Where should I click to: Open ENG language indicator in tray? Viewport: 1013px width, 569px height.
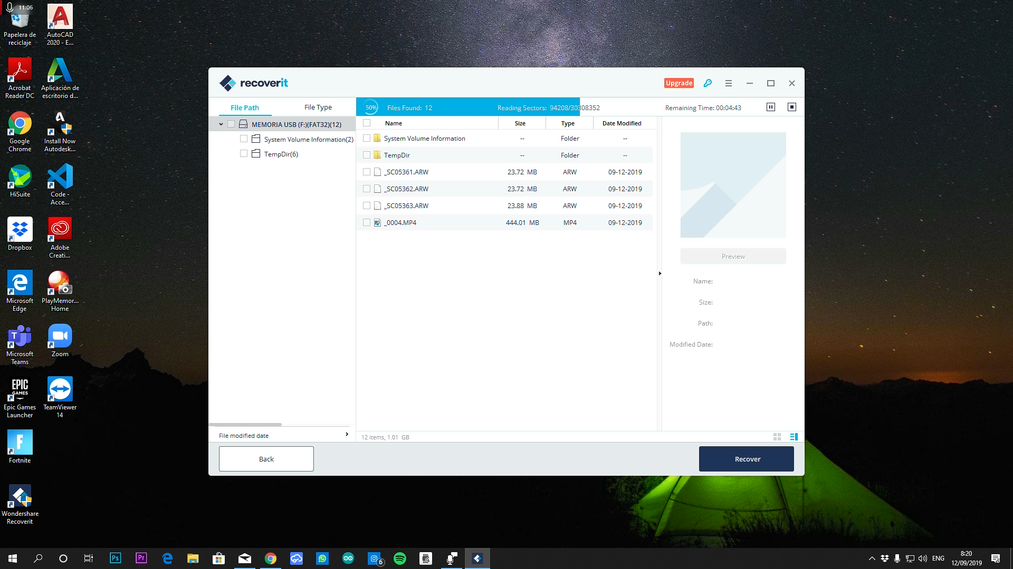pos(938,558)
